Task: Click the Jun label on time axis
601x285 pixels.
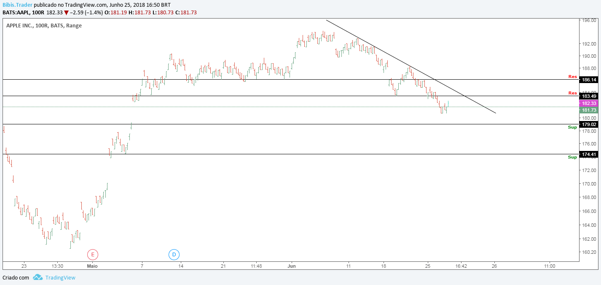Action: pyautogui.click(x=292, y=266)
